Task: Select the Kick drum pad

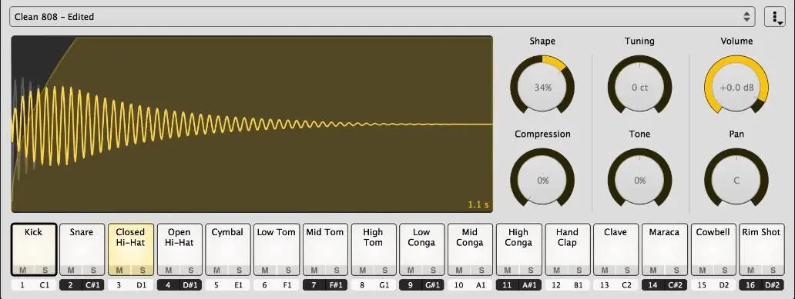Action: coord(33,249)
